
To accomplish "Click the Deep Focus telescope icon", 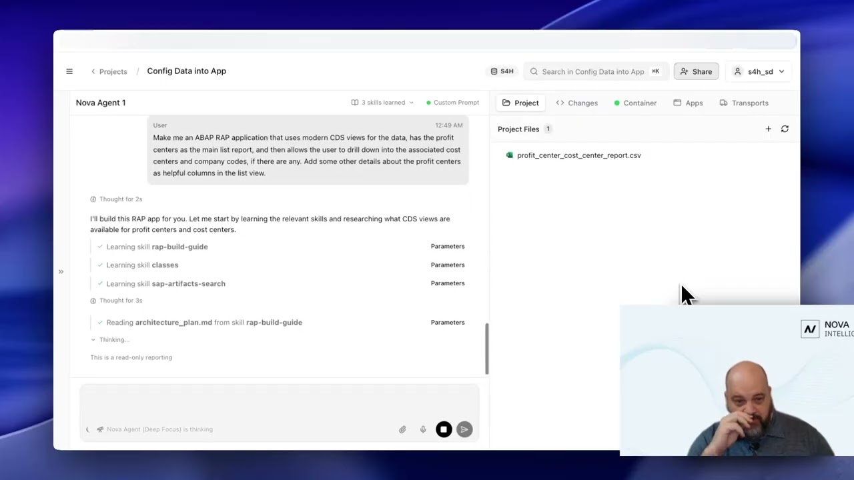I will pyautogui.click(x=100, y=429).
